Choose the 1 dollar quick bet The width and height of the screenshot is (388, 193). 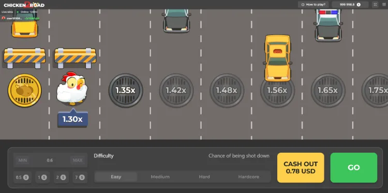tap(42, 177)
